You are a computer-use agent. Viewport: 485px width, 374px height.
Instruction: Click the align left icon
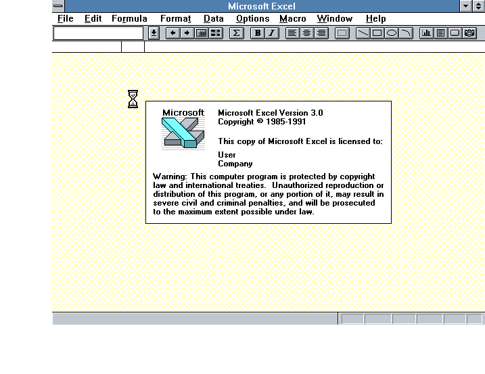292,33
